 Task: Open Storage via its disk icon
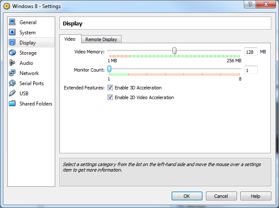pos(12,53)
